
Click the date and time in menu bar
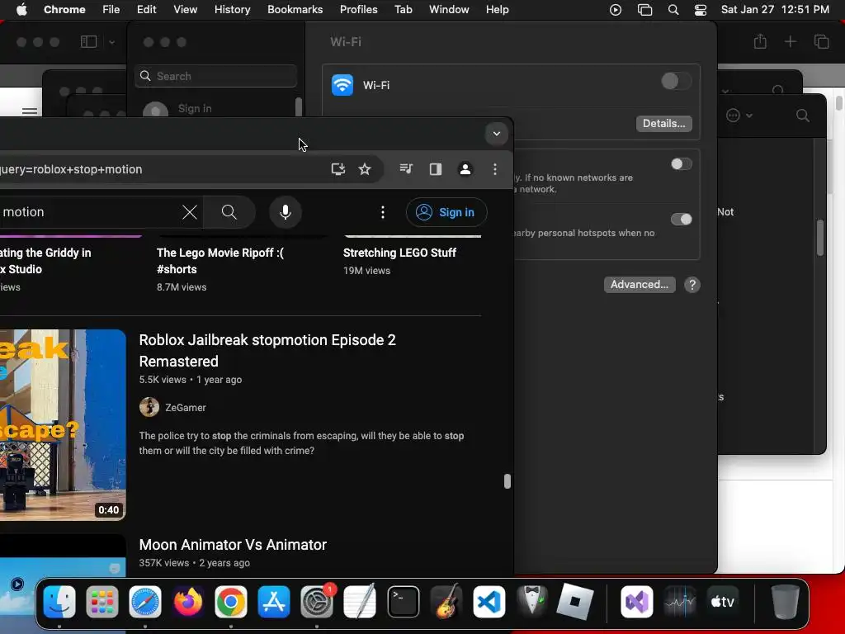(775, 10)
